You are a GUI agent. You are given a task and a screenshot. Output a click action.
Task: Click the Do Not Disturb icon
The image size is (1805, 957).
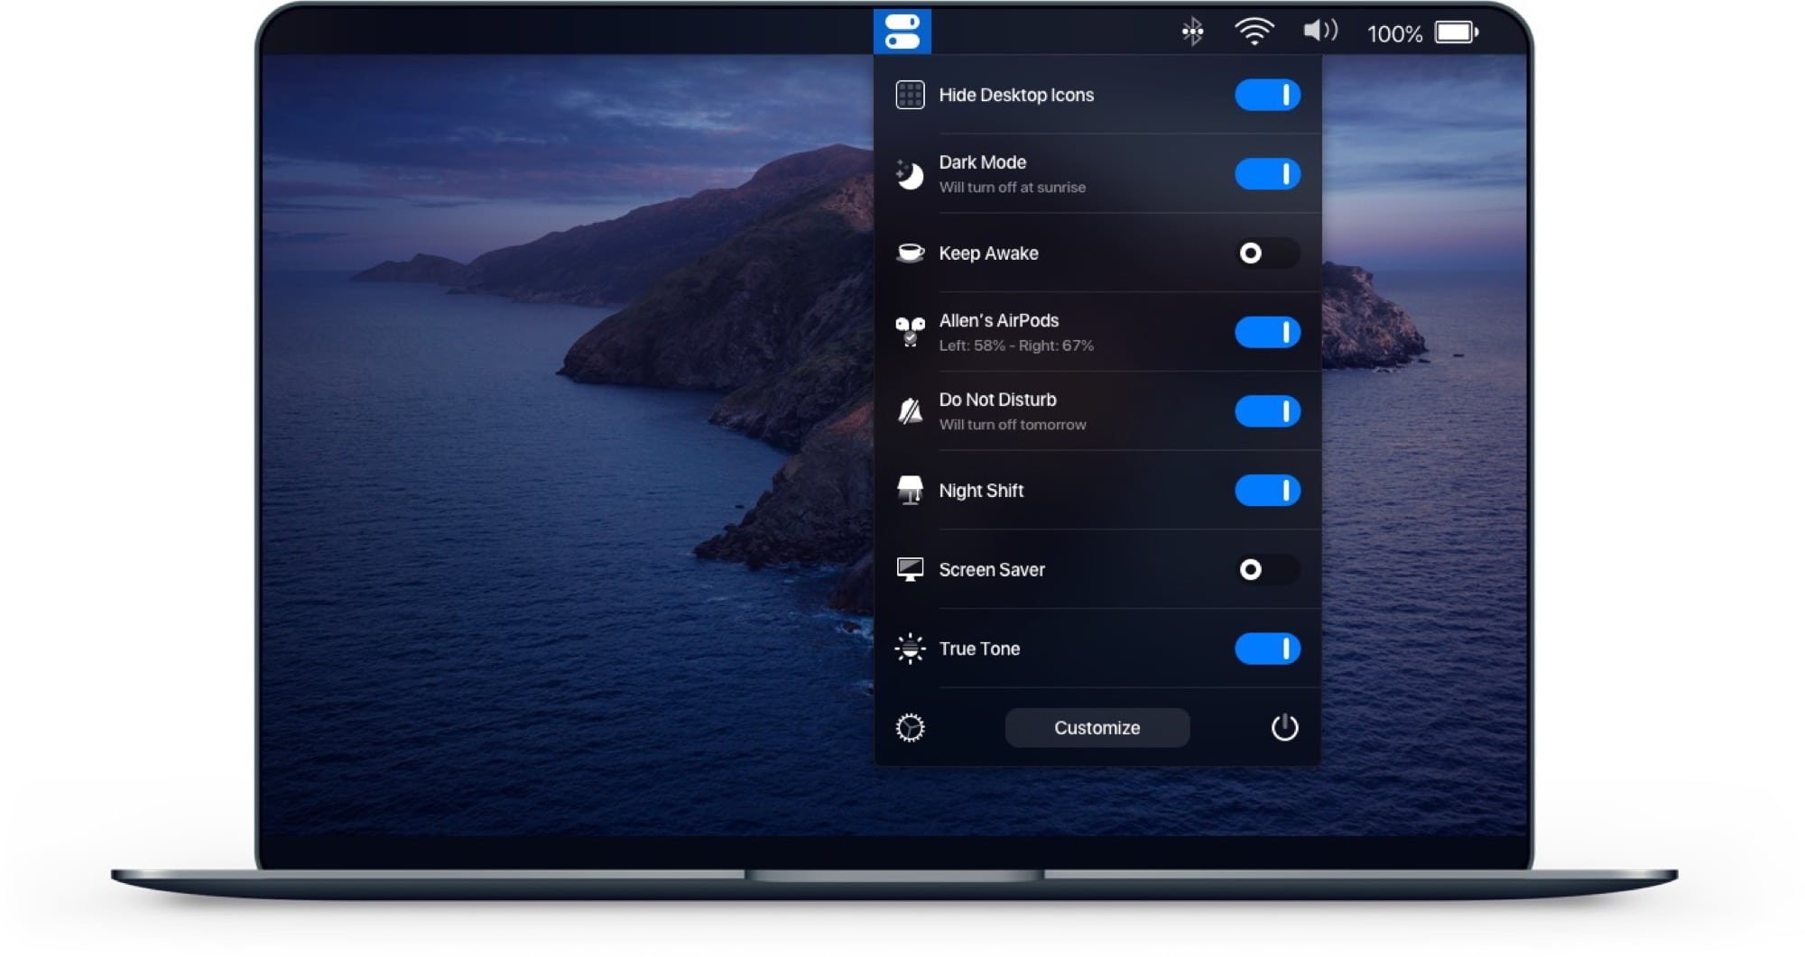tap(911, 410)
